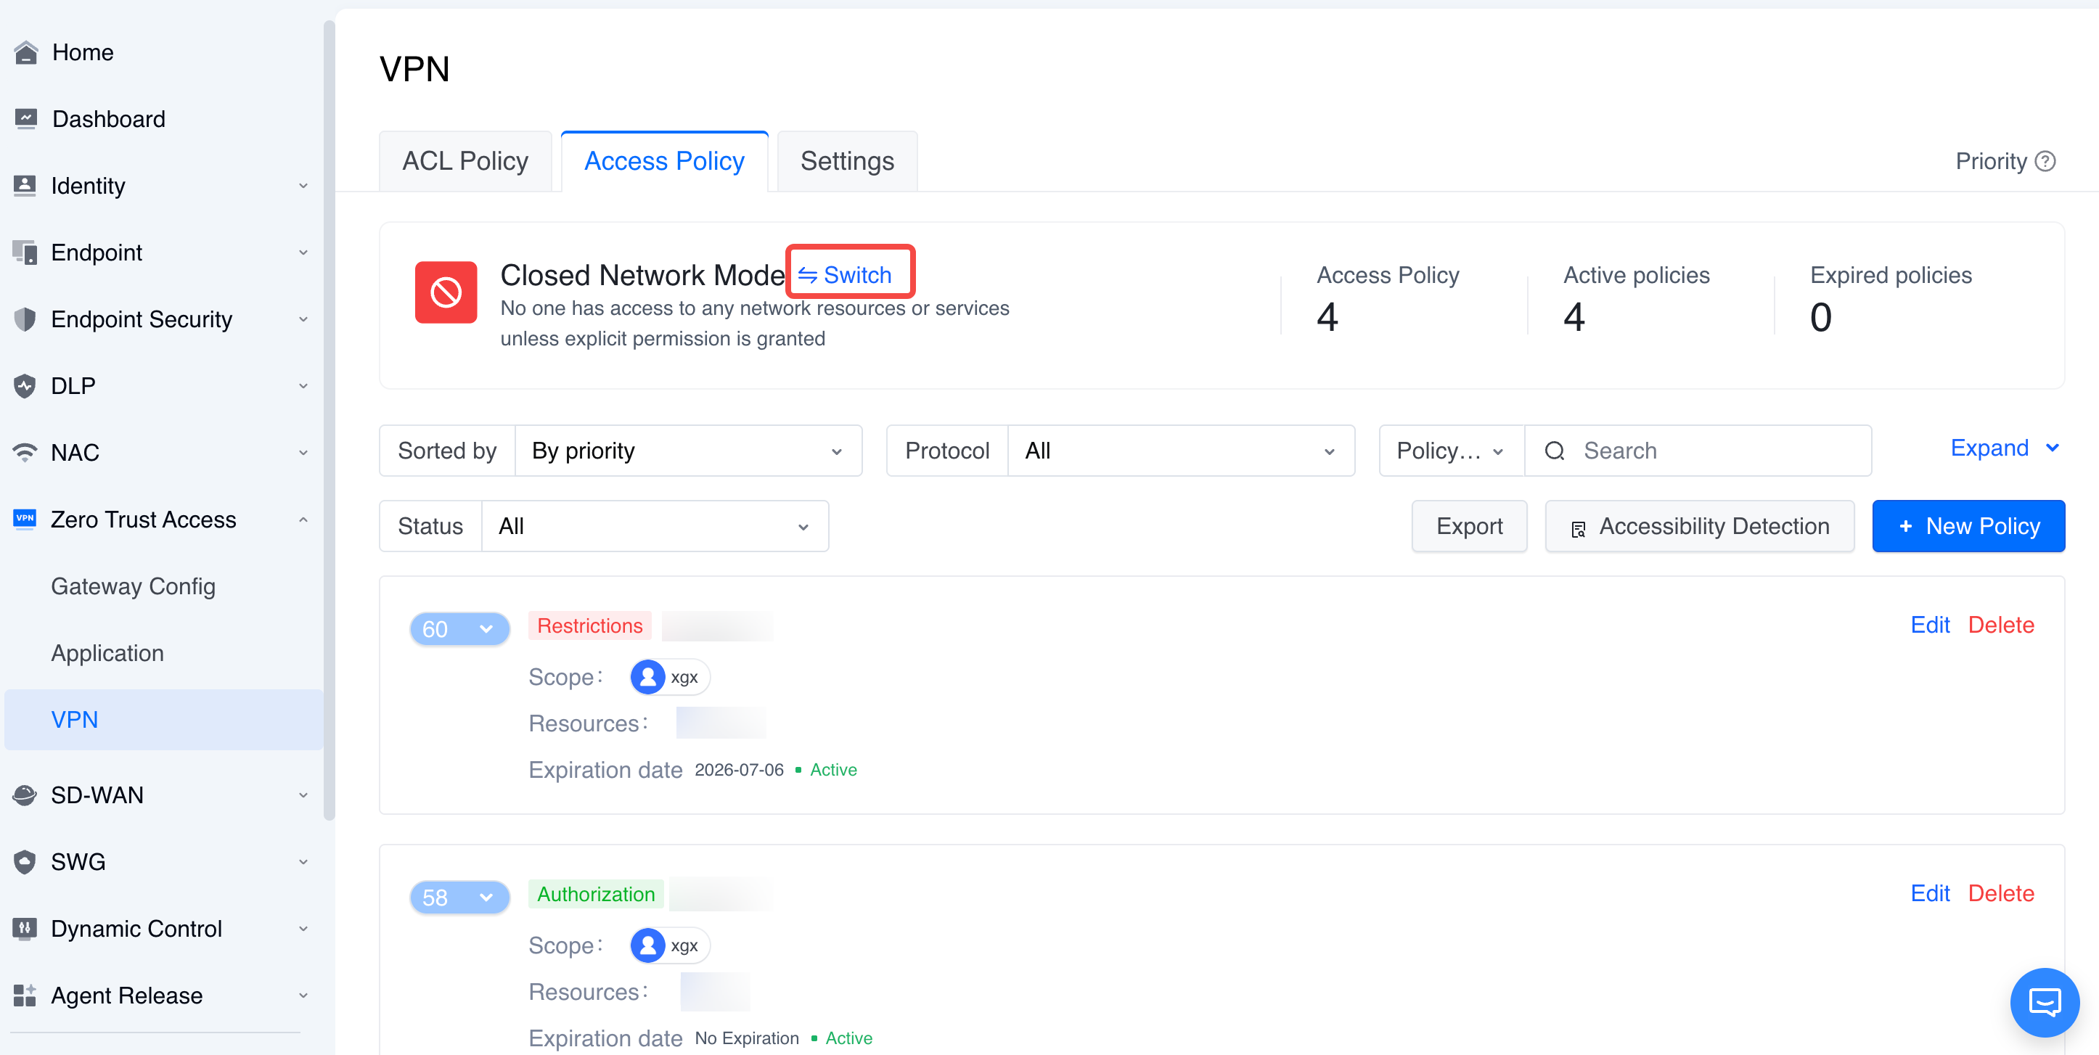Open the priority 60 dropdown badge
This screenshot has height=1055, width=2099.
click(459, 629)
